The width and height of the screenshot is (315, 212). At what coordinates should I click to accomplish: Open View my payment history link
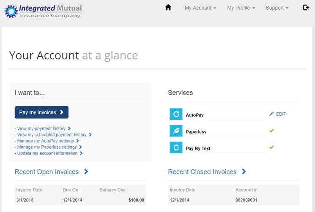point(41,128)
